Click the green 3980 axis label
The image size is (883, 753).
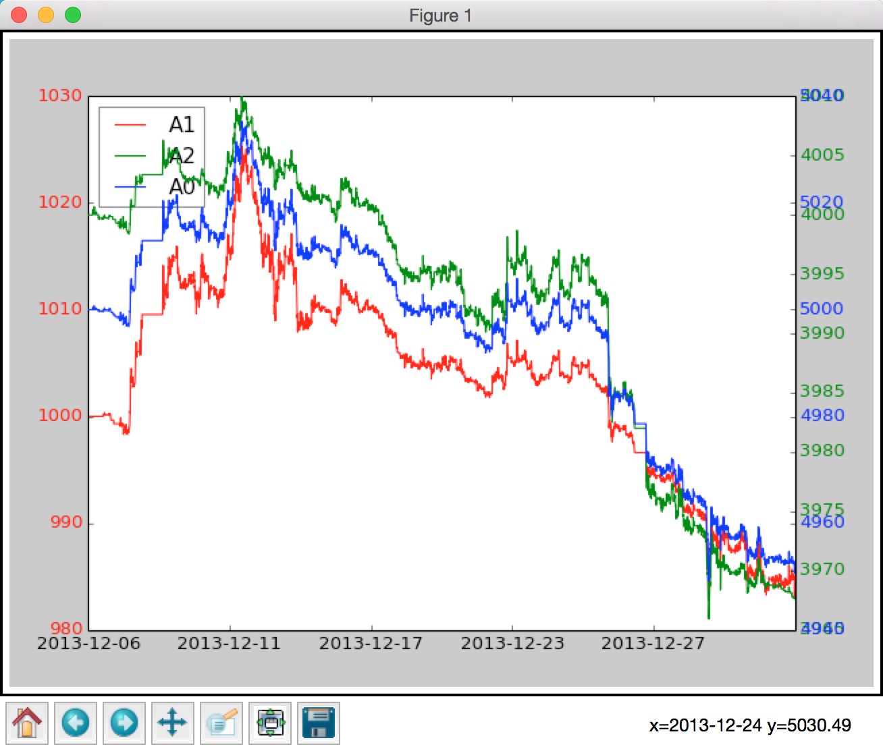tap(822, 451)
